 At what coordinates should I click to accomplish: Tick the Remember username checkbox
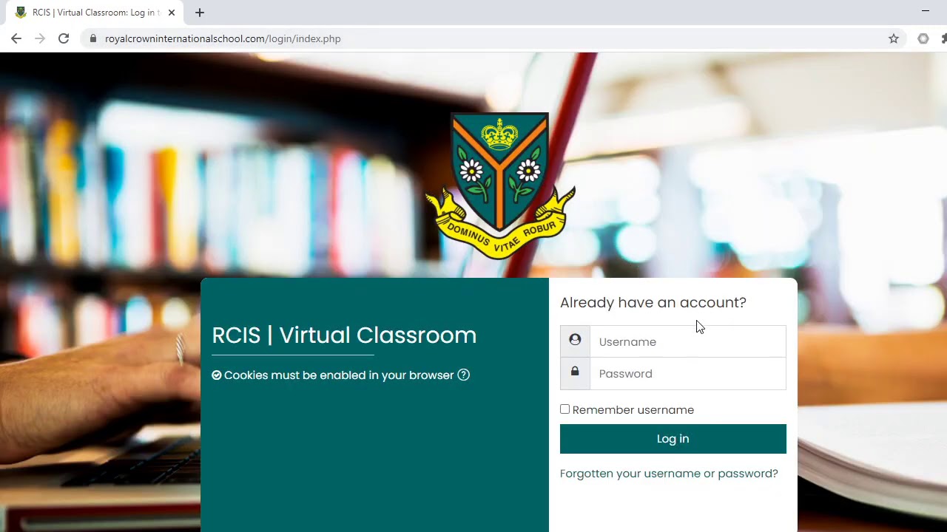coord(565,409)
